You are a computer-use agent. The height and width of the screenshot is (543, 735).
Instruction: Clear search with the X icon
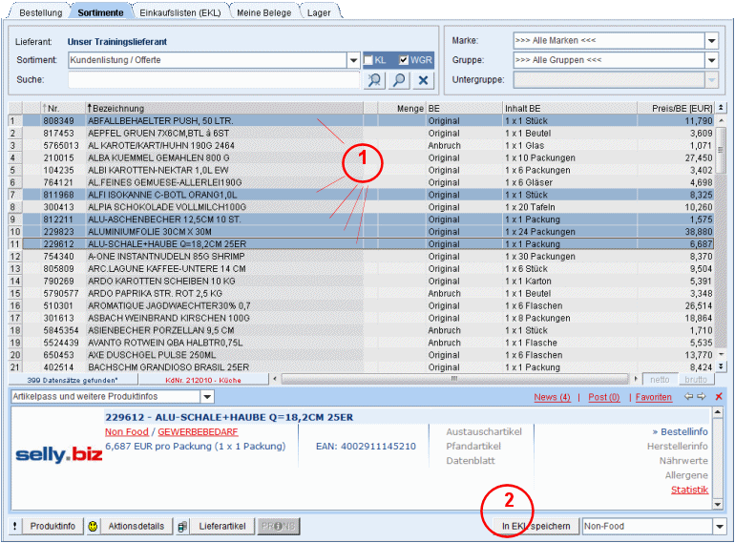click(424, 81)
